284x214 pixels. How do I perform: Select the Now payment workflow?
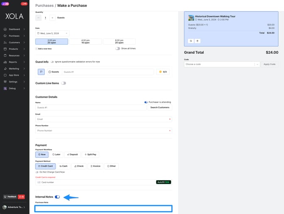[x=42, y=154]
